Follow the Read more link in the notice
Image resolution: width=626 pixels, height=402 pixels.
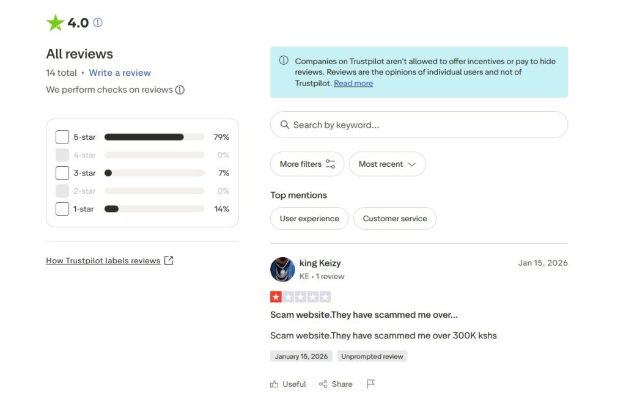(353, 83)
